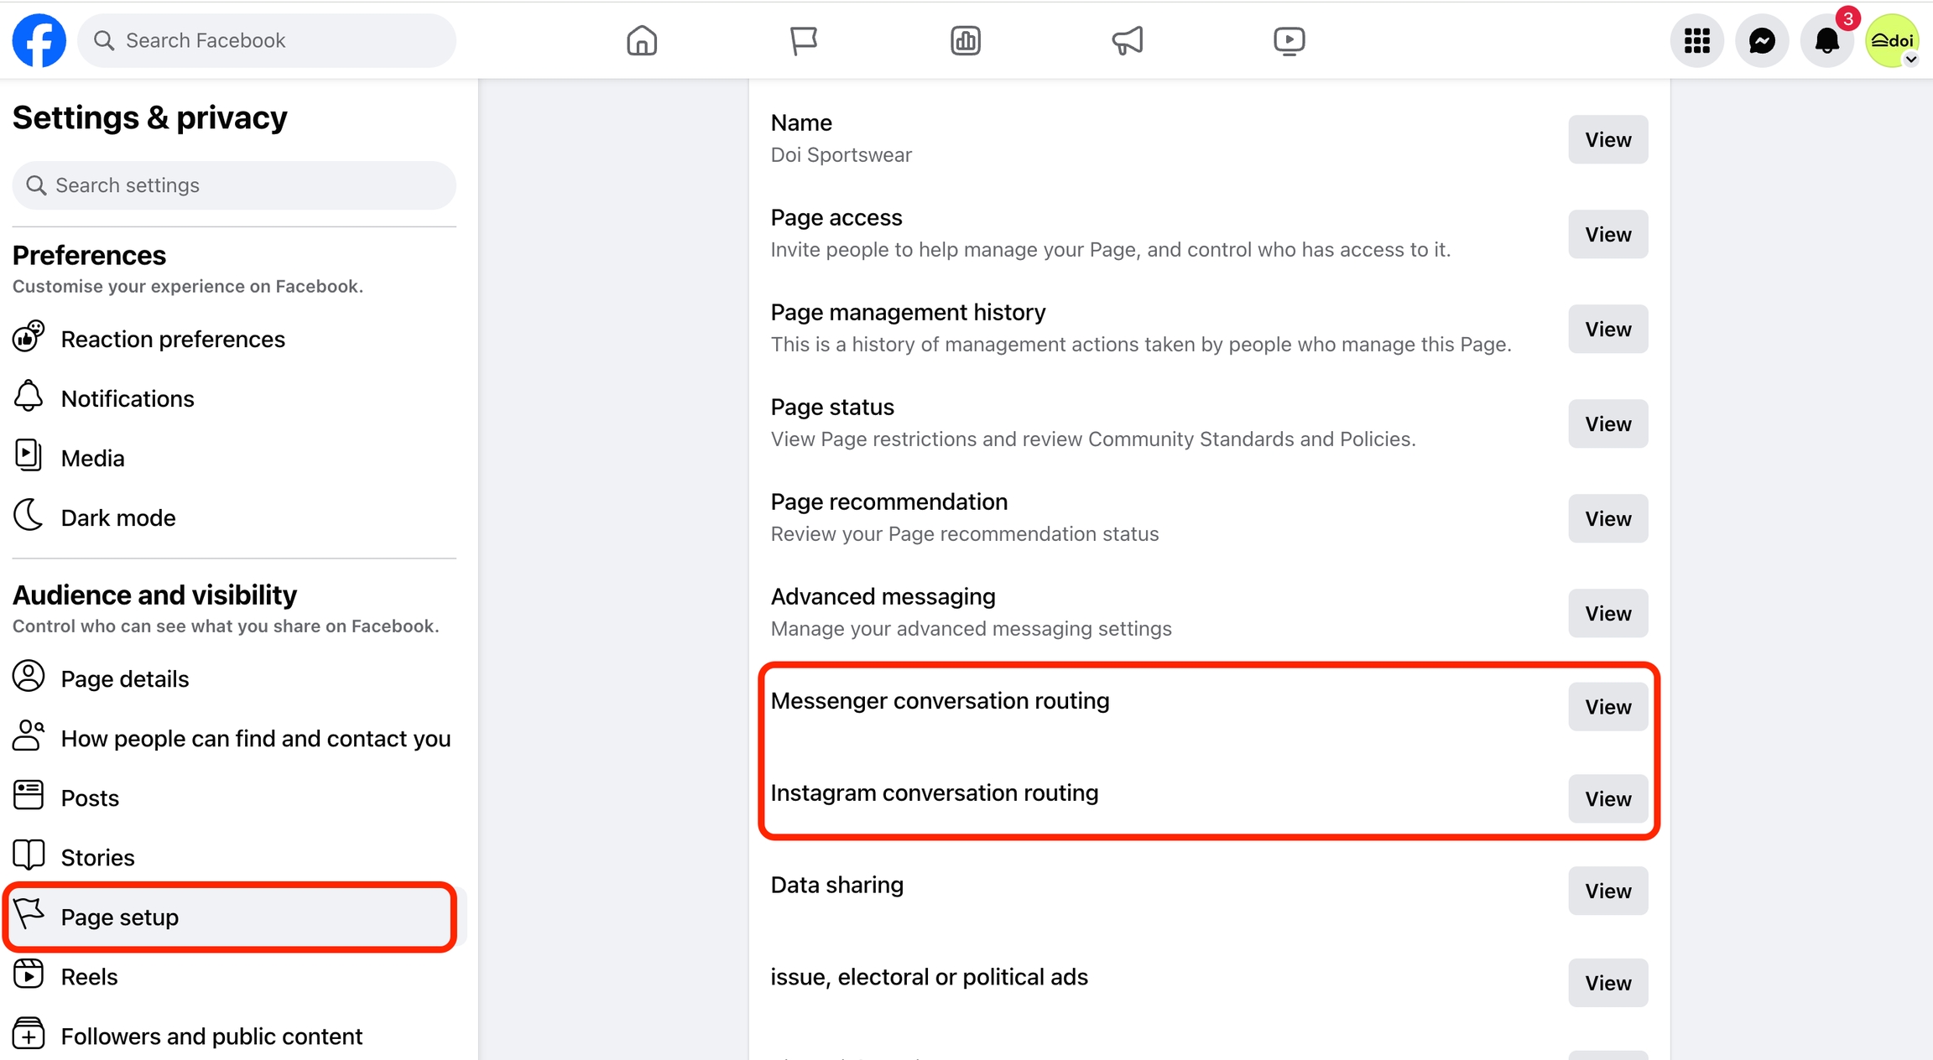Open the Messenger icon
1933x1060 pixels.
tap(1762, 40)
